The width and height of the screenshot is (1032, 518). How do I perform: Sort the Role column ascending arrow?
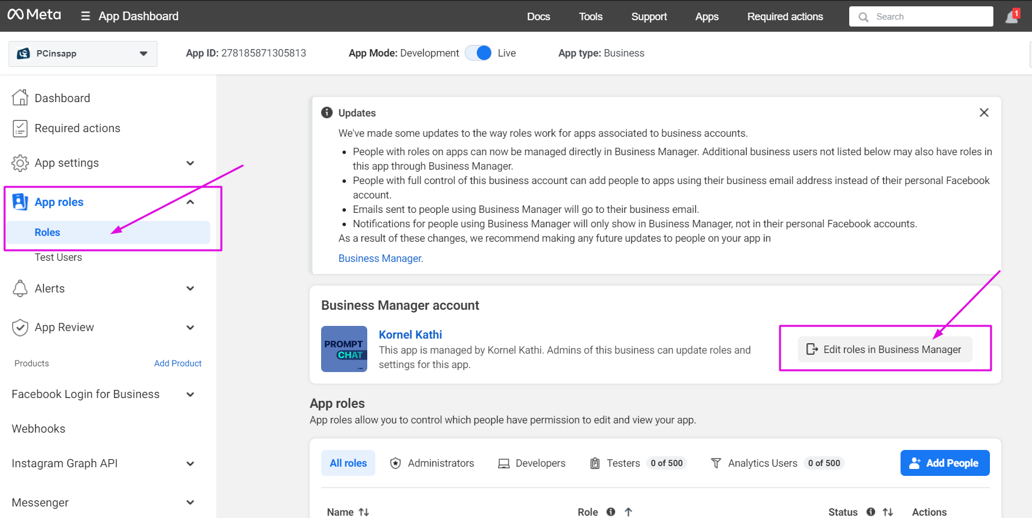628,512
